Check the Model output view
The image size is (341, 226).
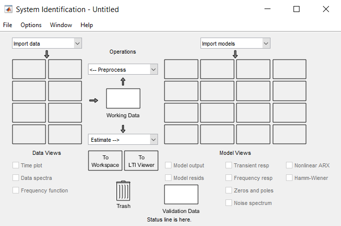pos(168,165)
